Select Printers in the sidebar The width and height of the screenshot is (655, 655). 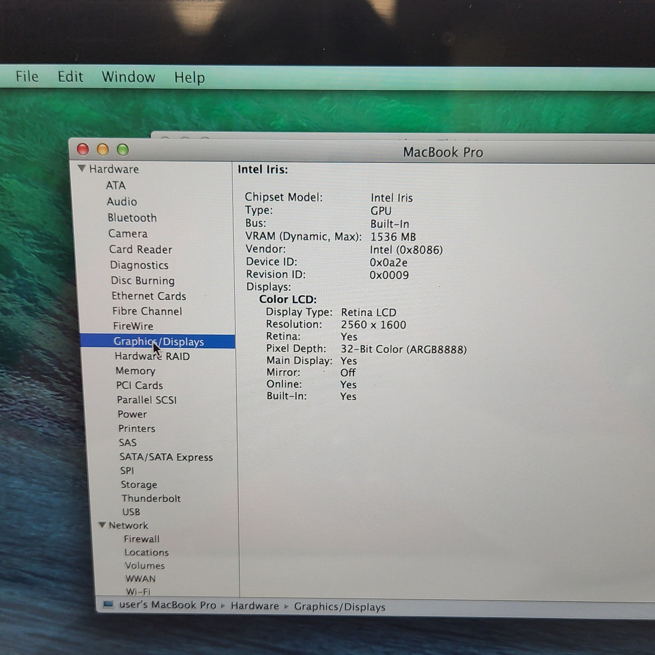click(x=137, y=428)
